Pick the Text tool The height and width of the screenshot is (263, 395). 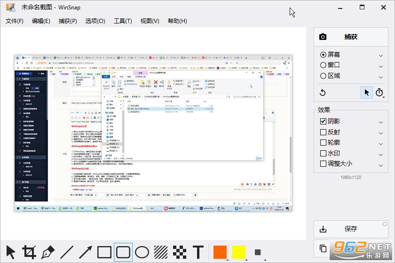point(198,252)
